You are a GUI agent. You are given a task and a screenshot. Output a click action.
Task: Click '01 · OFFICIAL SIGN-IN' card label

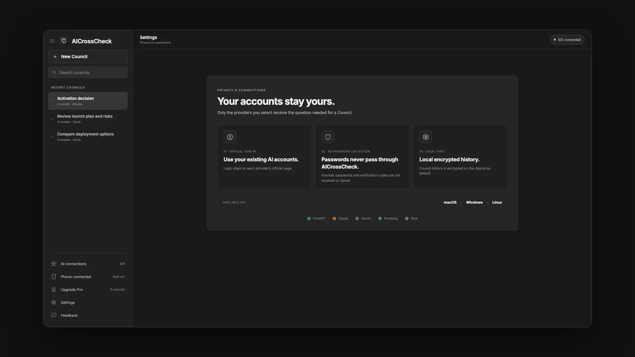click(239, 151)
